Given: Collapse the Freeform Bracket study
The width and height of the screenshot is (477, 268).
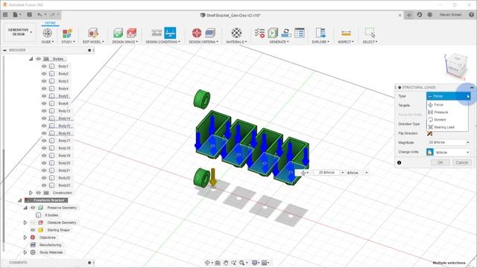Looking at the screenshot, I should point(20,200).
